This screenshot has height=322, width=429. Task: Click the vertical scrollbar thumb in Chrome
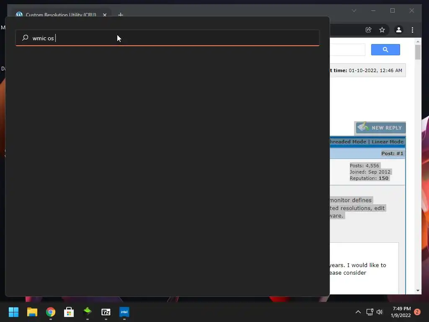point(418,52)
